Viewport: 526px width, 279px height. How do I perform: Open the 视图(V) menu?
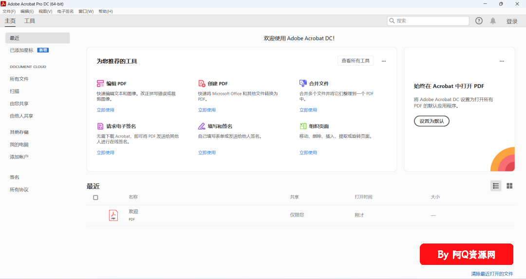tap(45, 11)
